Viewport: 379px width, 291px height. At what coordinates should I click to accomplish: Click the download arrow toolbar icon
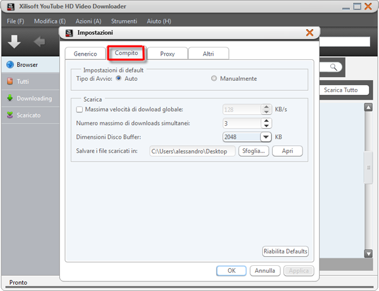14,42
